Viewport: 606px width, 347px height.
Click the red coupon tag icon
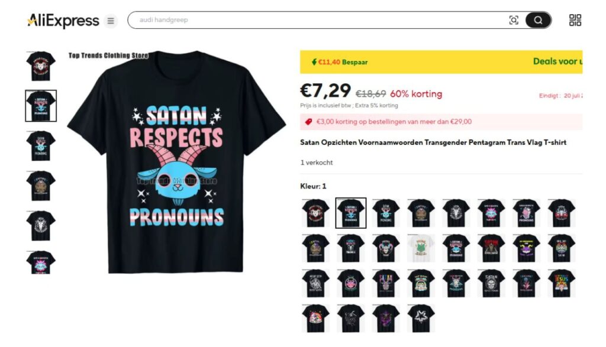tap(308, 122)
